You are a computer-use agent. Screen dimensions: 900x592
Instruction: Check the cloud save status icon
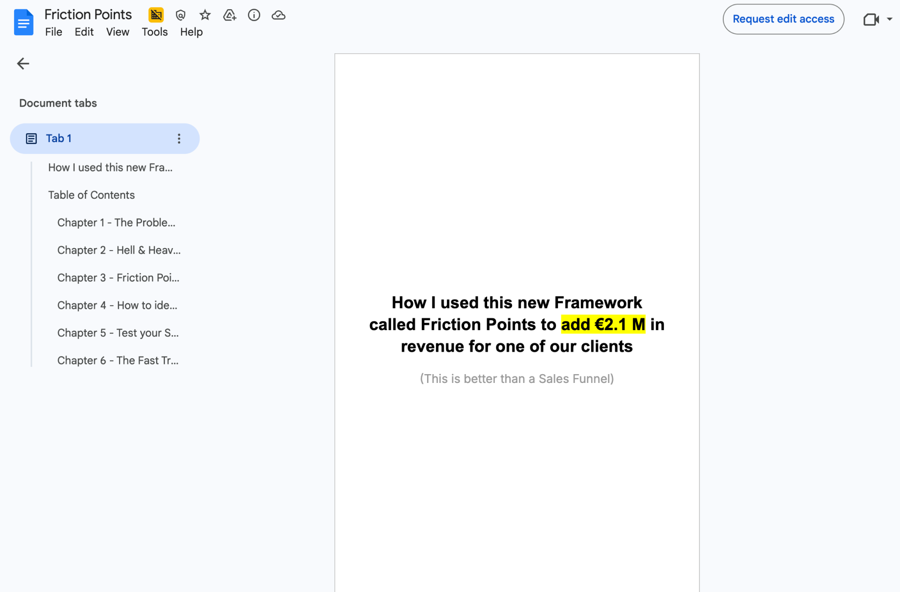[x=278, y=15]
